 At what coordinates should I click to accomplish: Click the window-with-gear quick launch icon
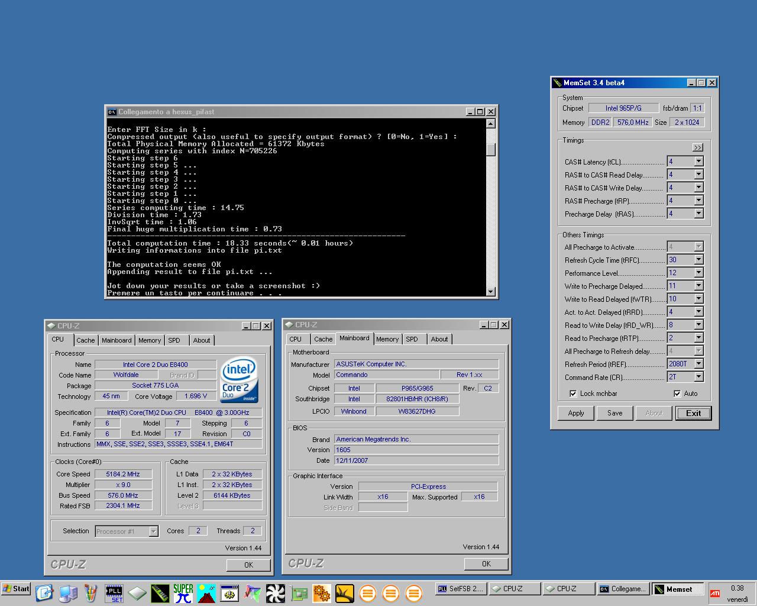pyautogui.click(x=229, y=593)
